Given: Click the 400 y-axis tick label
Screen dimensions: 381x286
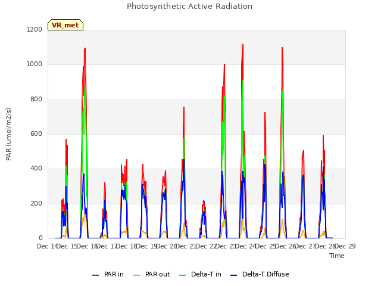Looking at the screenshot, I should point(36,169).
